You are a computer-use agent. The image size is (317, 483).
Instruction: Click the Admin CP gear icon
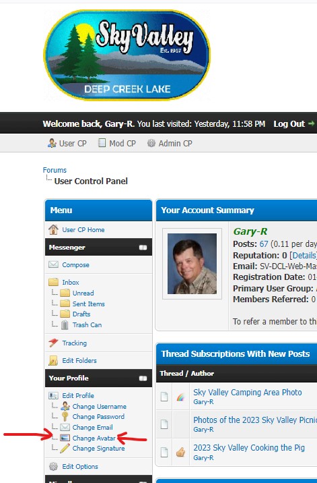(151, 143)
